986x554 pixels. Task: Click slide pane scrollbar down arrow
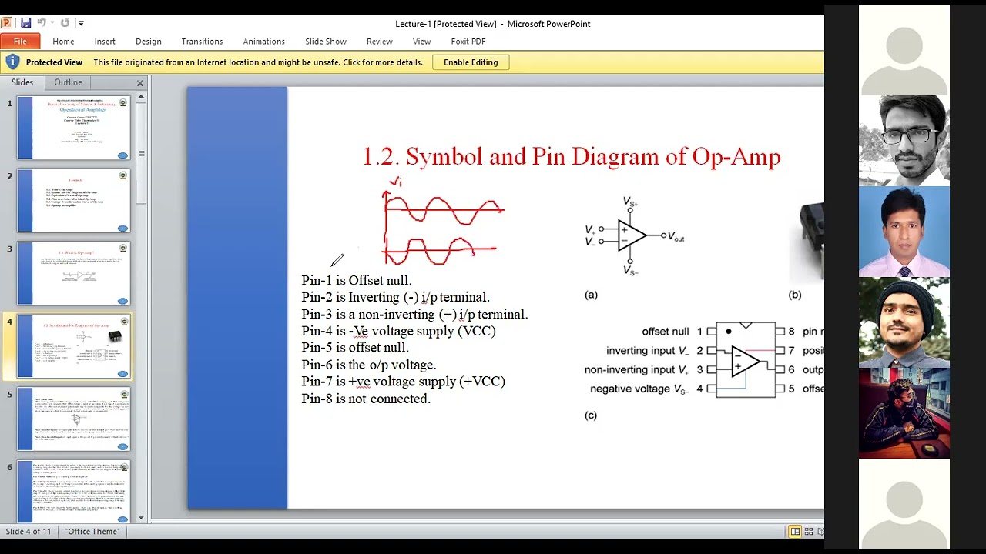click(x=141, y=518)
